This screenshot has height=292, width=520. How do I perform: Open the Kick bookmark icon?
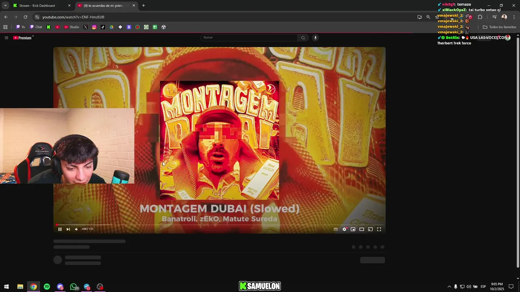[49, 27]
